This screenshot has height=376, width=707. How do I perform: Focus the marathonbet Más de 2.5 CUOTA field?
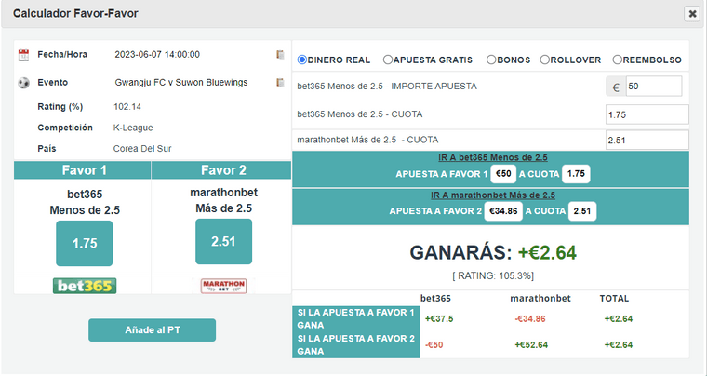pyautogui.click(x=647, y=141)
